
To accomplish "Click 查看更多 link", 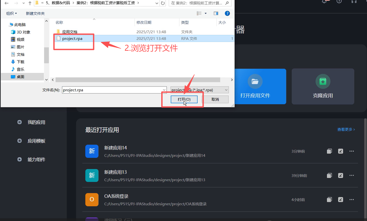I will coord(346,129).
